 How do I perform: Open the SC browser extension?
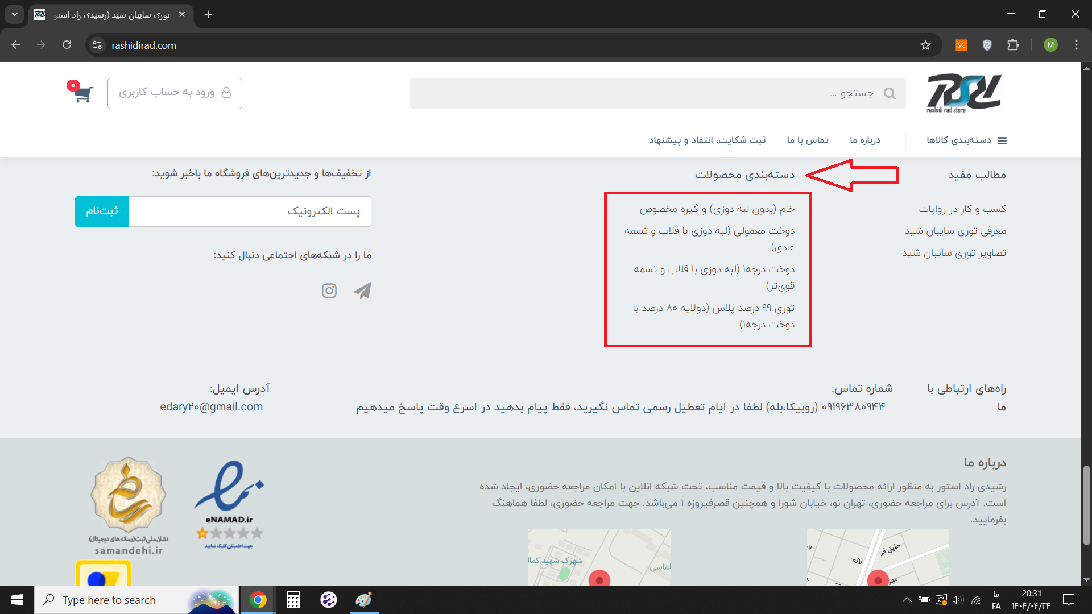[x=961, y=45]
